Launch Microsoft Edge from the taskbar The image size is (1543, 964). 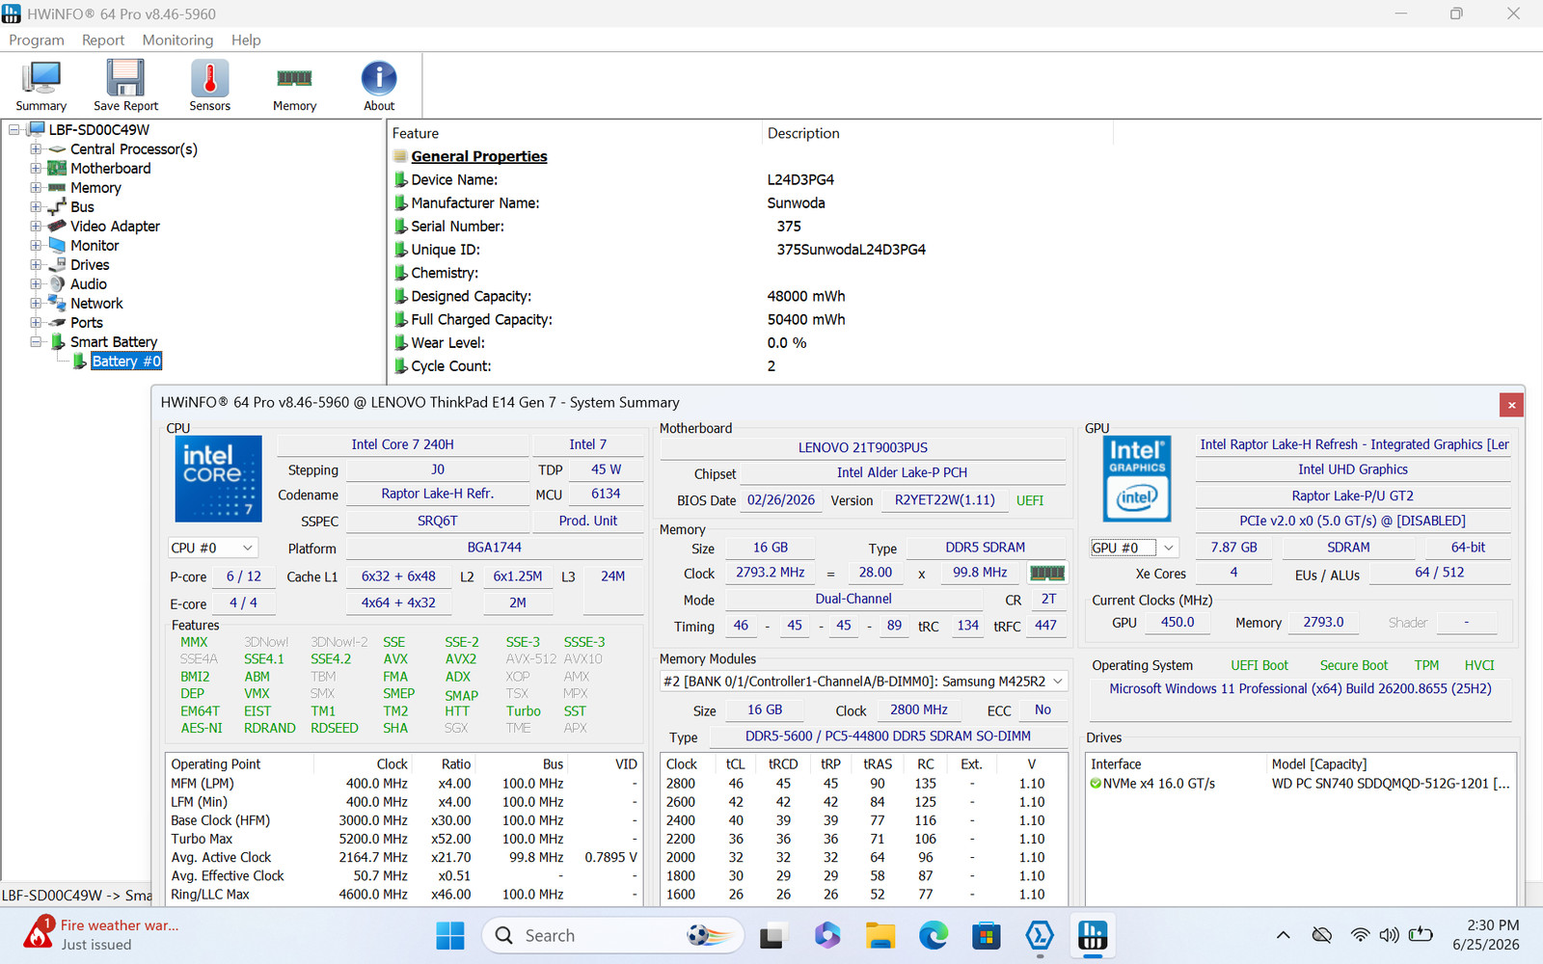[x=933, y=935]
